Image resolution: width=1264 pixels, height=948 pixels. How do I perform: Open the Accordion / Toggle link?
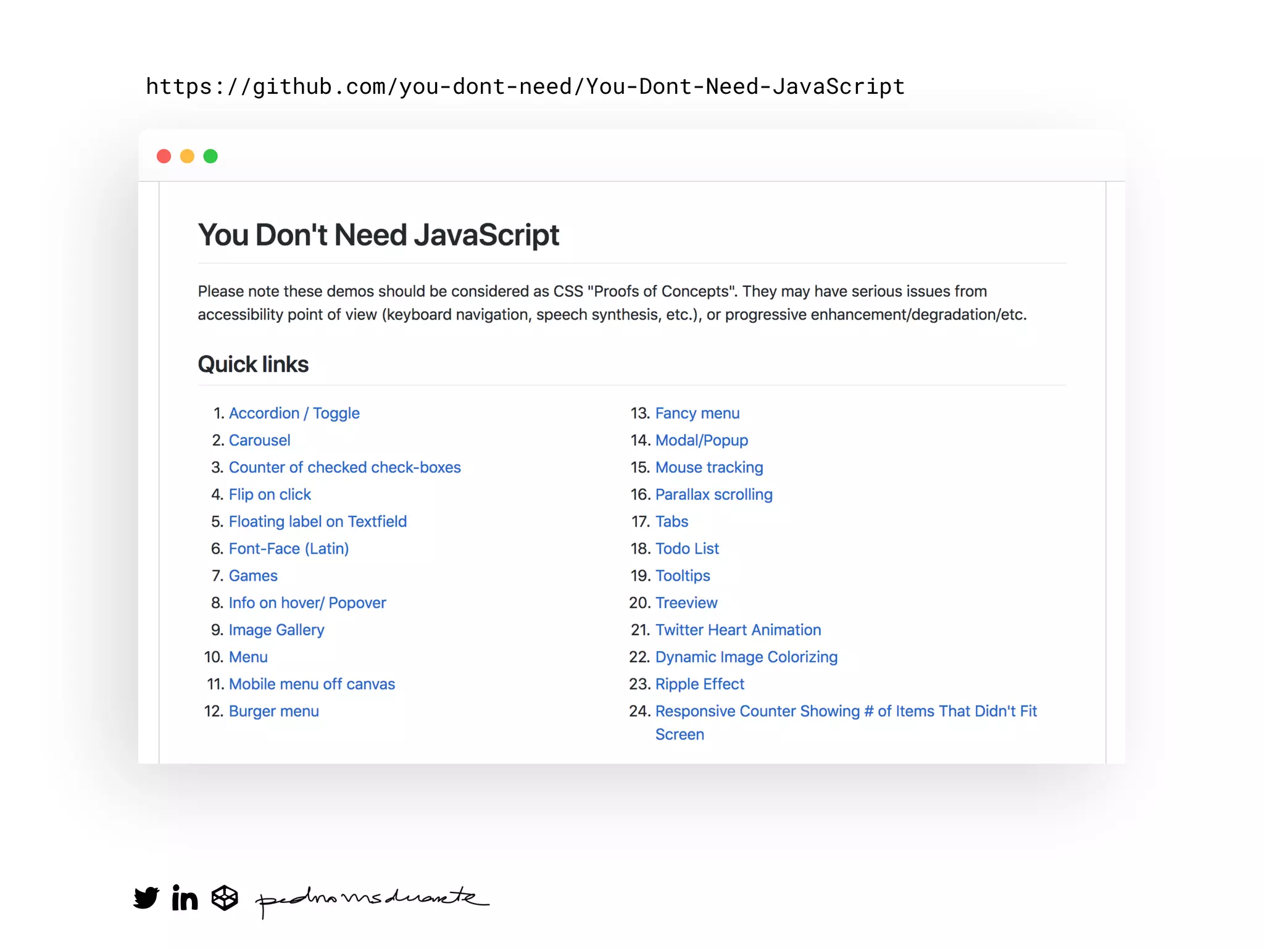(294, 413)
